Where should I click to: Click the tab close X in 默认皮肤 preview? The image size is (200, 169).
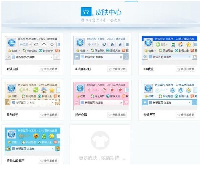click(51, 57)
